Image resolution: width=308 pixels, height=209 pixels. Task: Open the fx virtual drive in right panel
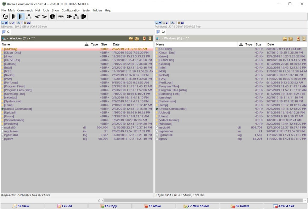[181, 23]
